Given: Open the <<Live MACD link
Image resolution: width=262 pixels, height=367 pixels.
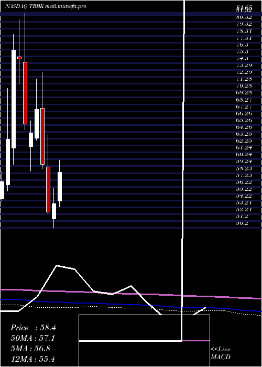Looking at the screenshot, I should 221,353.
